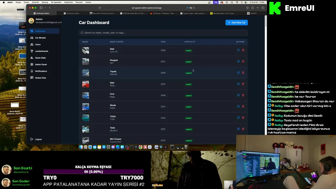Edit the Toyota Avensis entry
The image size is (336, 189).
[x=238, y=73]
